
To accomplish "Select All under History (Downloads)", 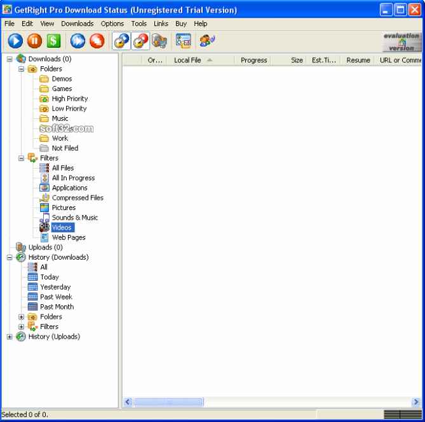I will click(x=44, y=267).
